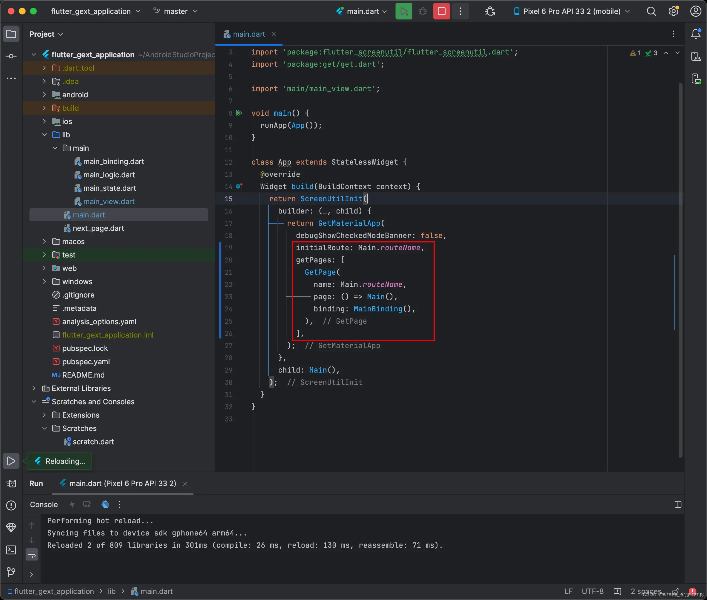
Task: Click the editor vertical scrollbar
Action: coord(680,238)
